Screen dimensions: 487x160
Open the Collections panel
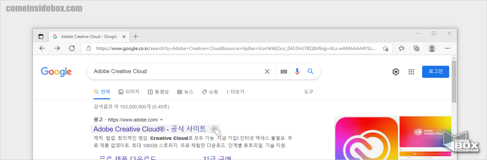click(416, 48)
